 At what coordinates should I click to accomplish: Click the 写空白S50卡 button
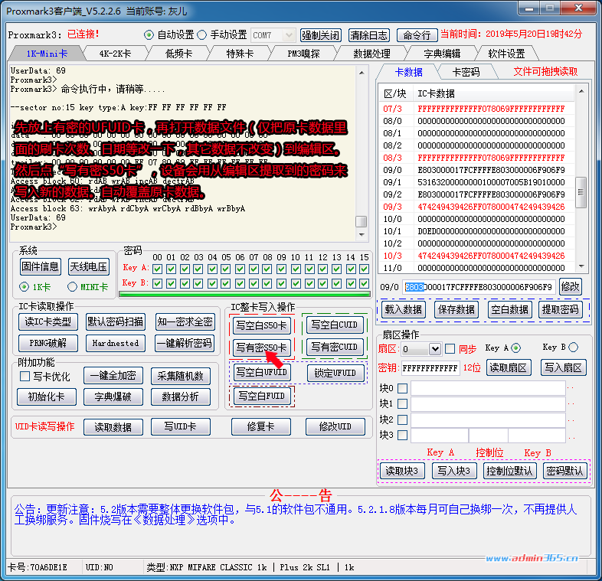262,325
